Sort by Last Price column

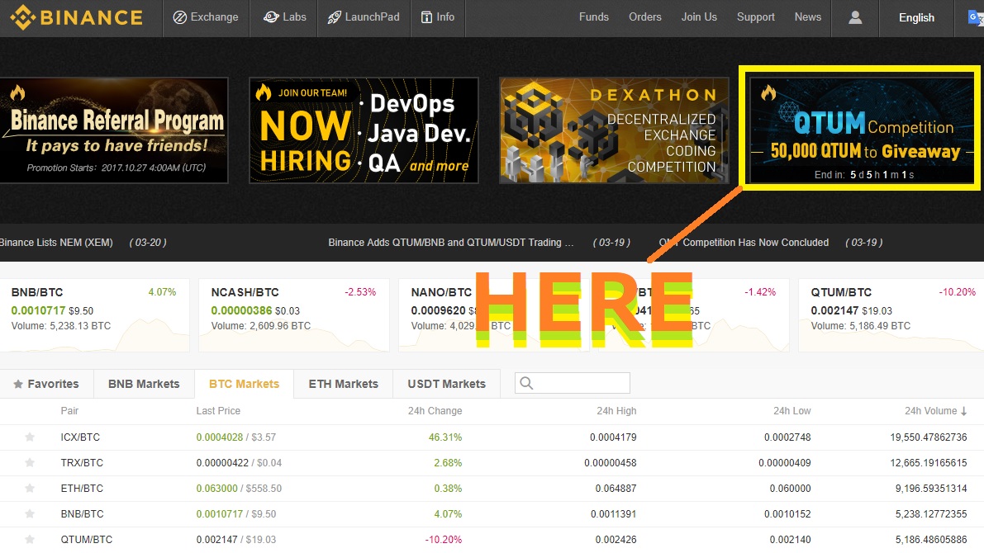click(218, 411)
